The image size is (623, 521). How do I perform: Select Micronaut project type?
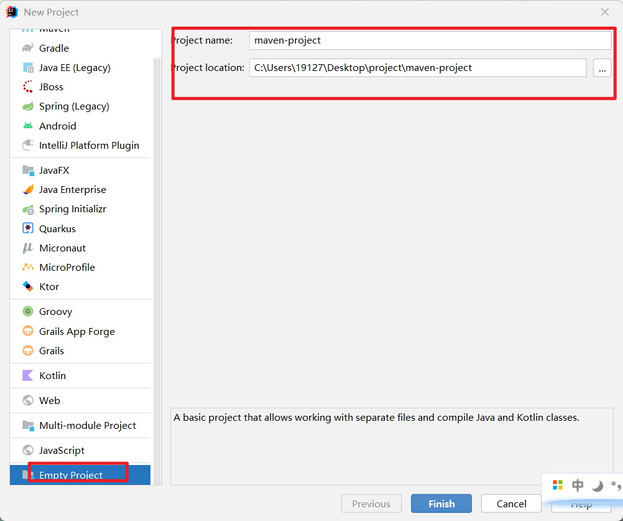tap(80, 248)
